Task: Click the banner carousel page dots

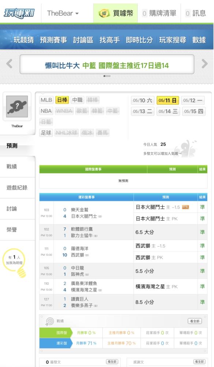Action: coord(107,76)
